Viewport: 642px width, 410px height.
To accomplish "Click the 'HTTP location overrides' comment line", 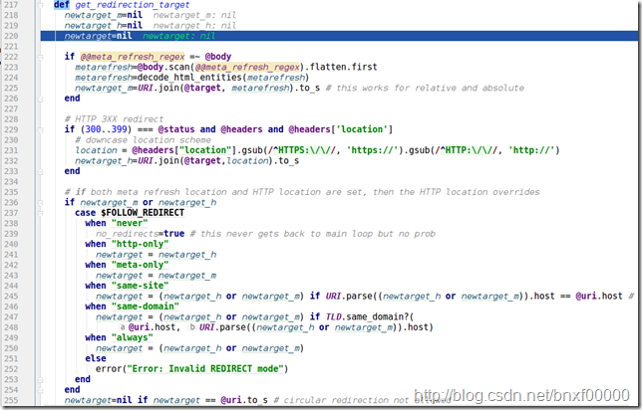I will pos(302,192).
